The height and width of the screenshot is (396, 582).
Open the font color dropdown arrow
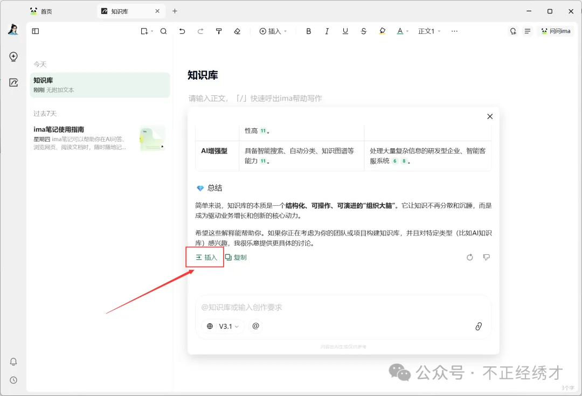(x=407, y=32)
